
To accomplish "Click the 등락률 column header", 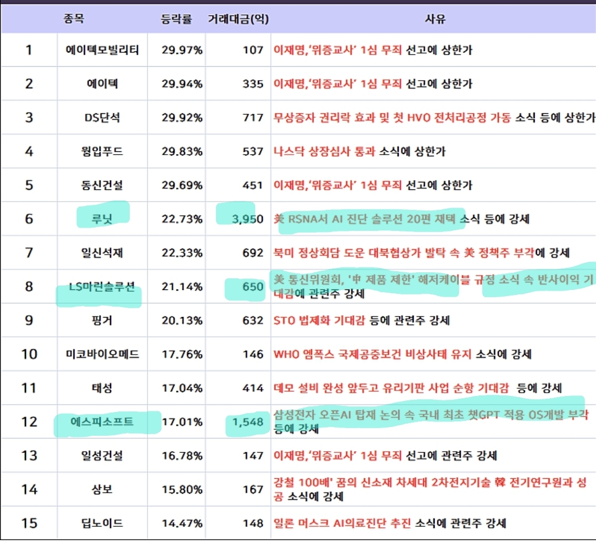I will (x=176, y=19).
